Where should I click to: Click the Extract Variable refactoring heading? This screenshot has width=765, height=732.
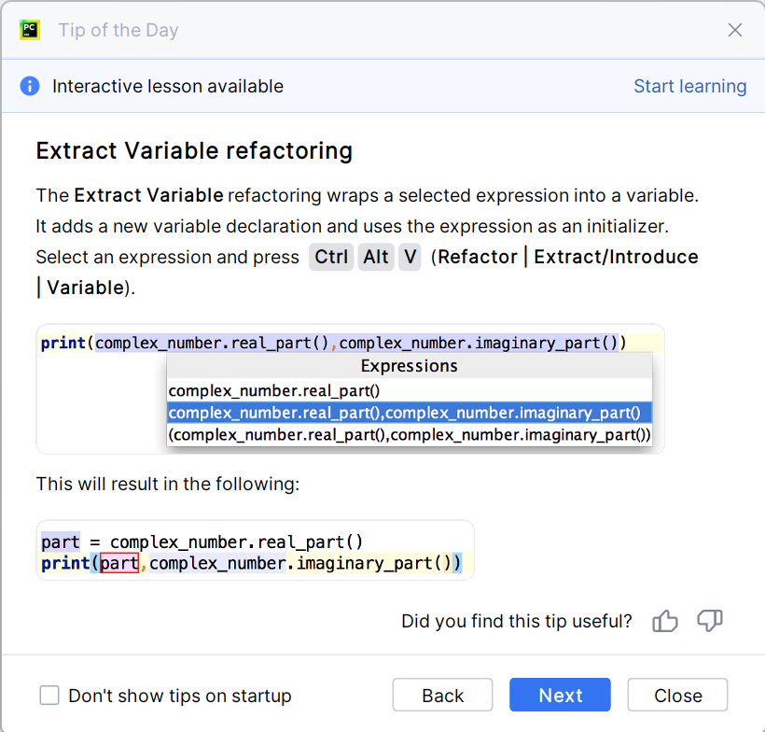pyautogui.click(x=194, y=151)
